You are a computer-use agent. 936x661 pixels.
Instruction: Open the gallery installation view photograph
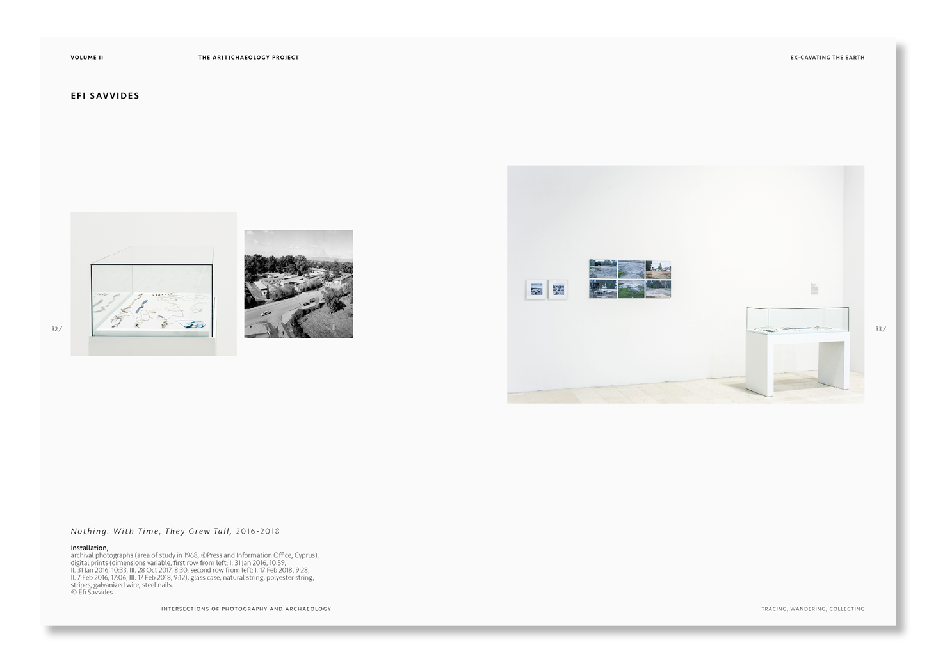tap(686, 284)
